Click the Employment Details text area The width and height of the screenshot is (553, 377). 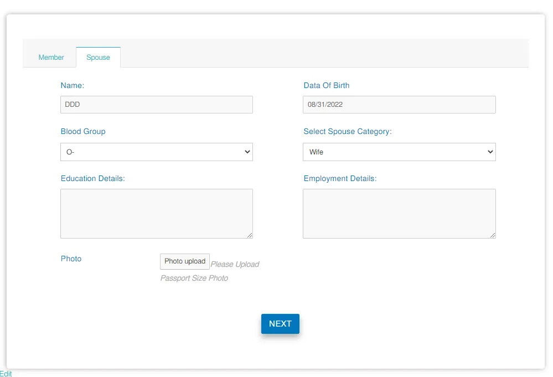point(399,214)
